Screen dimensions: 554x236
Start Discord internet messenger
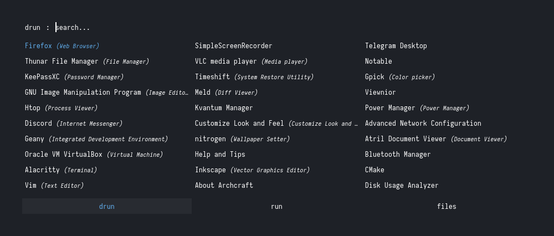tap(74, 124)
